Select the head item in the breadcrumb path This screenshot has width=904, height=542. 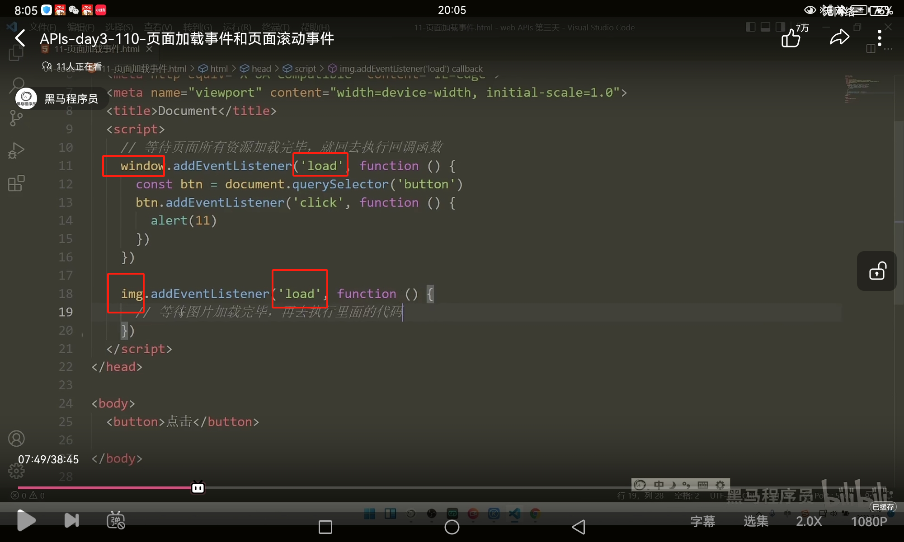pyautogui.click(x=261, y=68)
